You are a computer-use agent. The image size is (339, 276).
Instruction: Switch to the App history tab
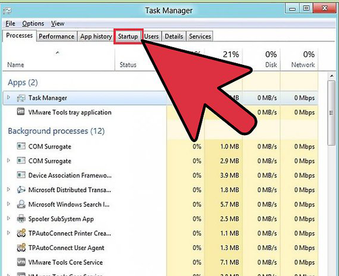(x=96, y=37)
